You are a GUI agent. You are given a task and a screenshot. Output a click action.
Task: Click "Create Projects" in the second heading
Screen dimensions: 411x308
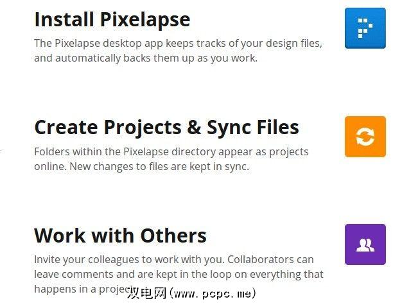click(108, 127)
